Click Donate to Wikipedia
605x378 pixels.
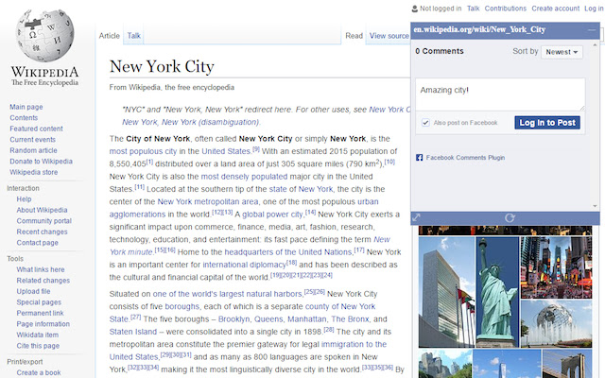point(42,161)
